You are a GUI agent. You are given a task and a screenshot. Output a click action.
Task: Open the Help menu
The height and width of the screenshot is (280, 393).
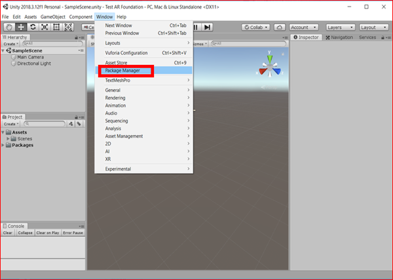coord(122,17)
